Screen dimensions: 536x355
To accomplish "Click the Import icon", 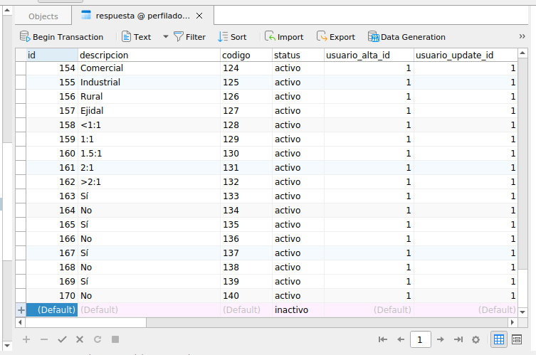I will pos(283,37).
